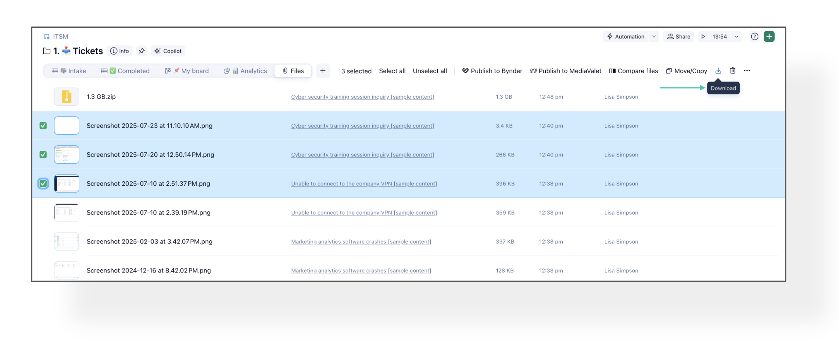Open Marketing analytics software crashes link for 337 KB file
The width and height of the screenshot is (839, 341).
(361, 242)
